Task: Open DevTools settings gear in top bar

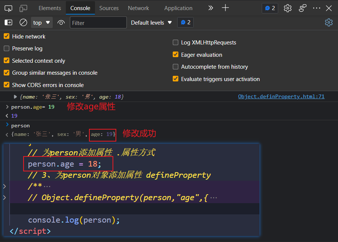Action: tap(287, 8)
